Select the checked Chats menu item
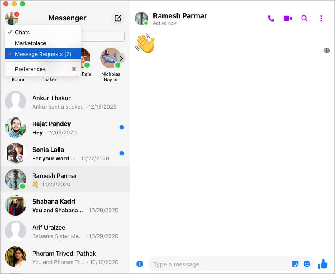 [x=43, y=33]
